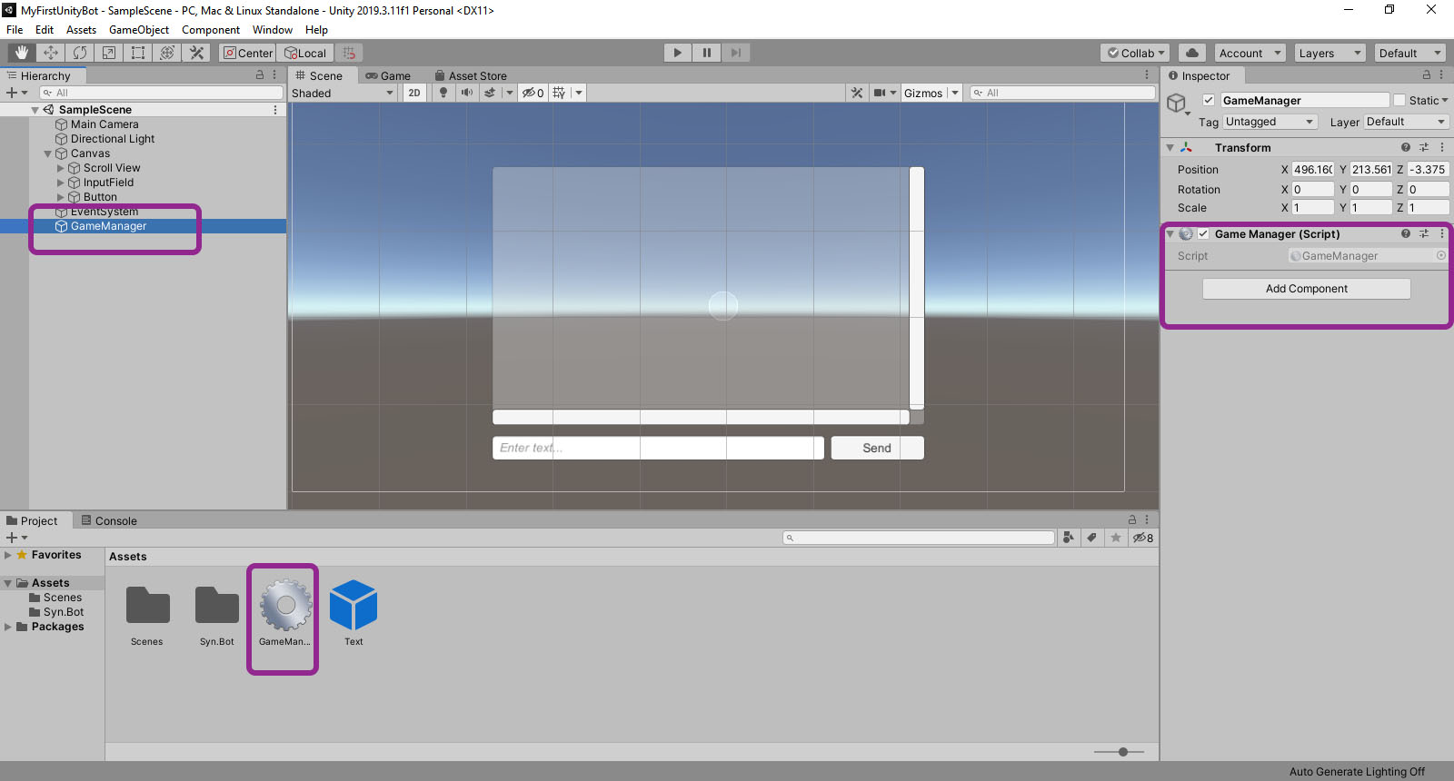Expand InputField in Hierarchy
Viewport: 1454px width, 781px height.
61,183
